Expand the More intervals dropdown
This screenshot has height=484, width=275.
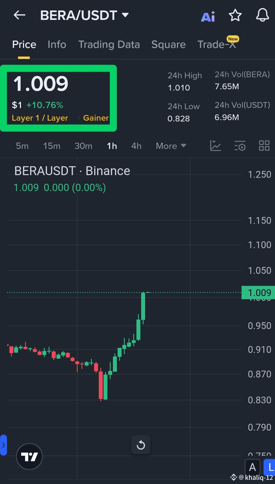[171, 146]
